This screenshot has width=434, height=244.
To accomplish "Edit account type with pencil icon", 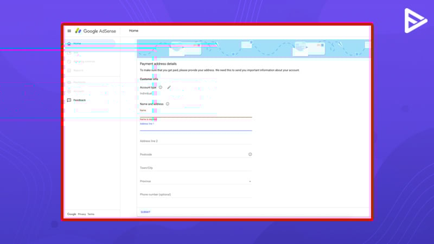I will [x=169, y=87].
